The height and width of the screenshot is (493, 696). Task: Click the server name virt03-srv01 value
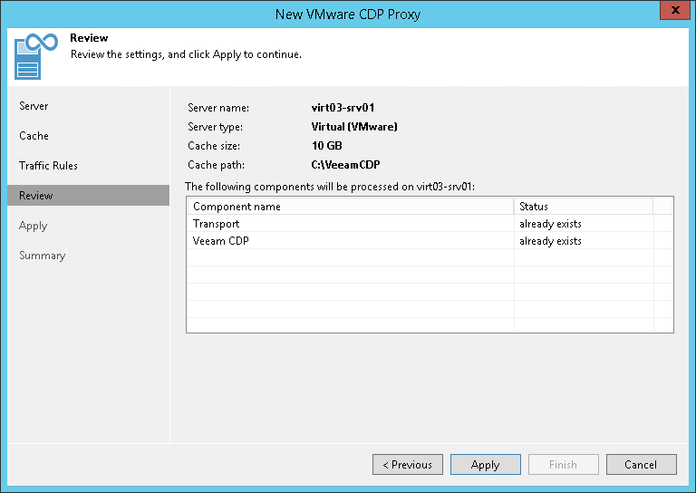[343, 108]
